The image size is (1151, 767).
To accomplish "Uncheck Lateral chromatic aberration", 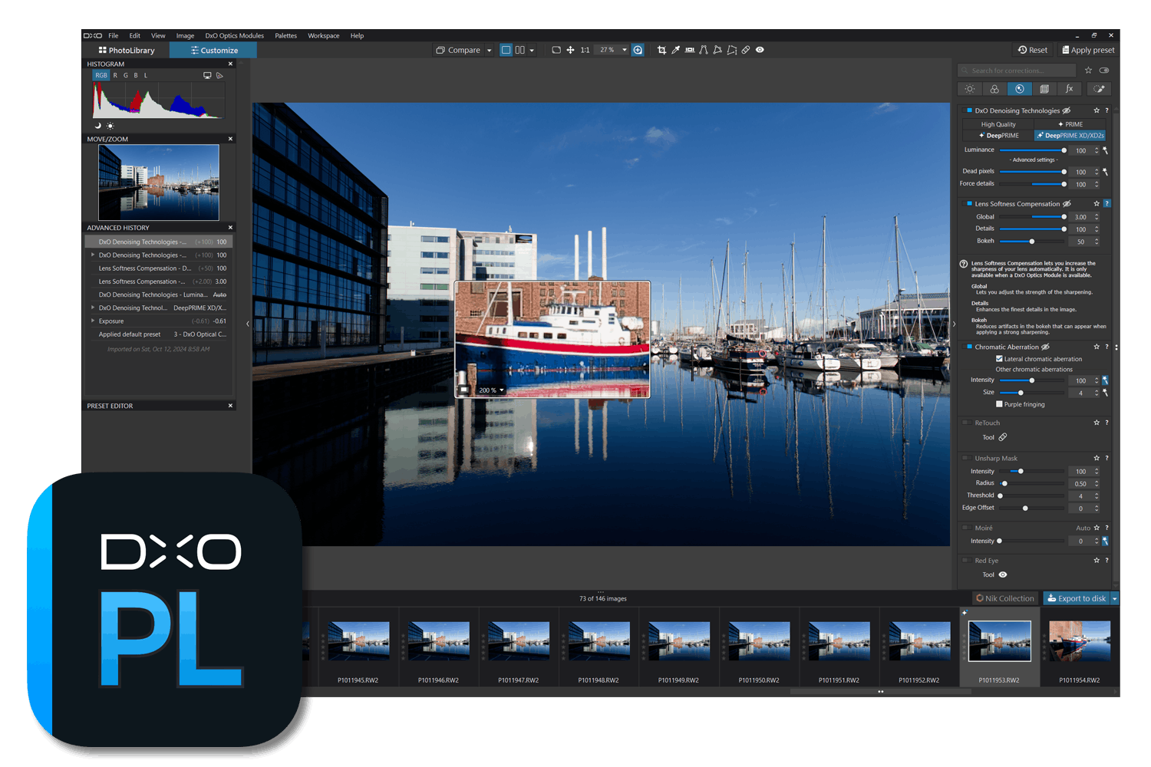I will [999, 359].
